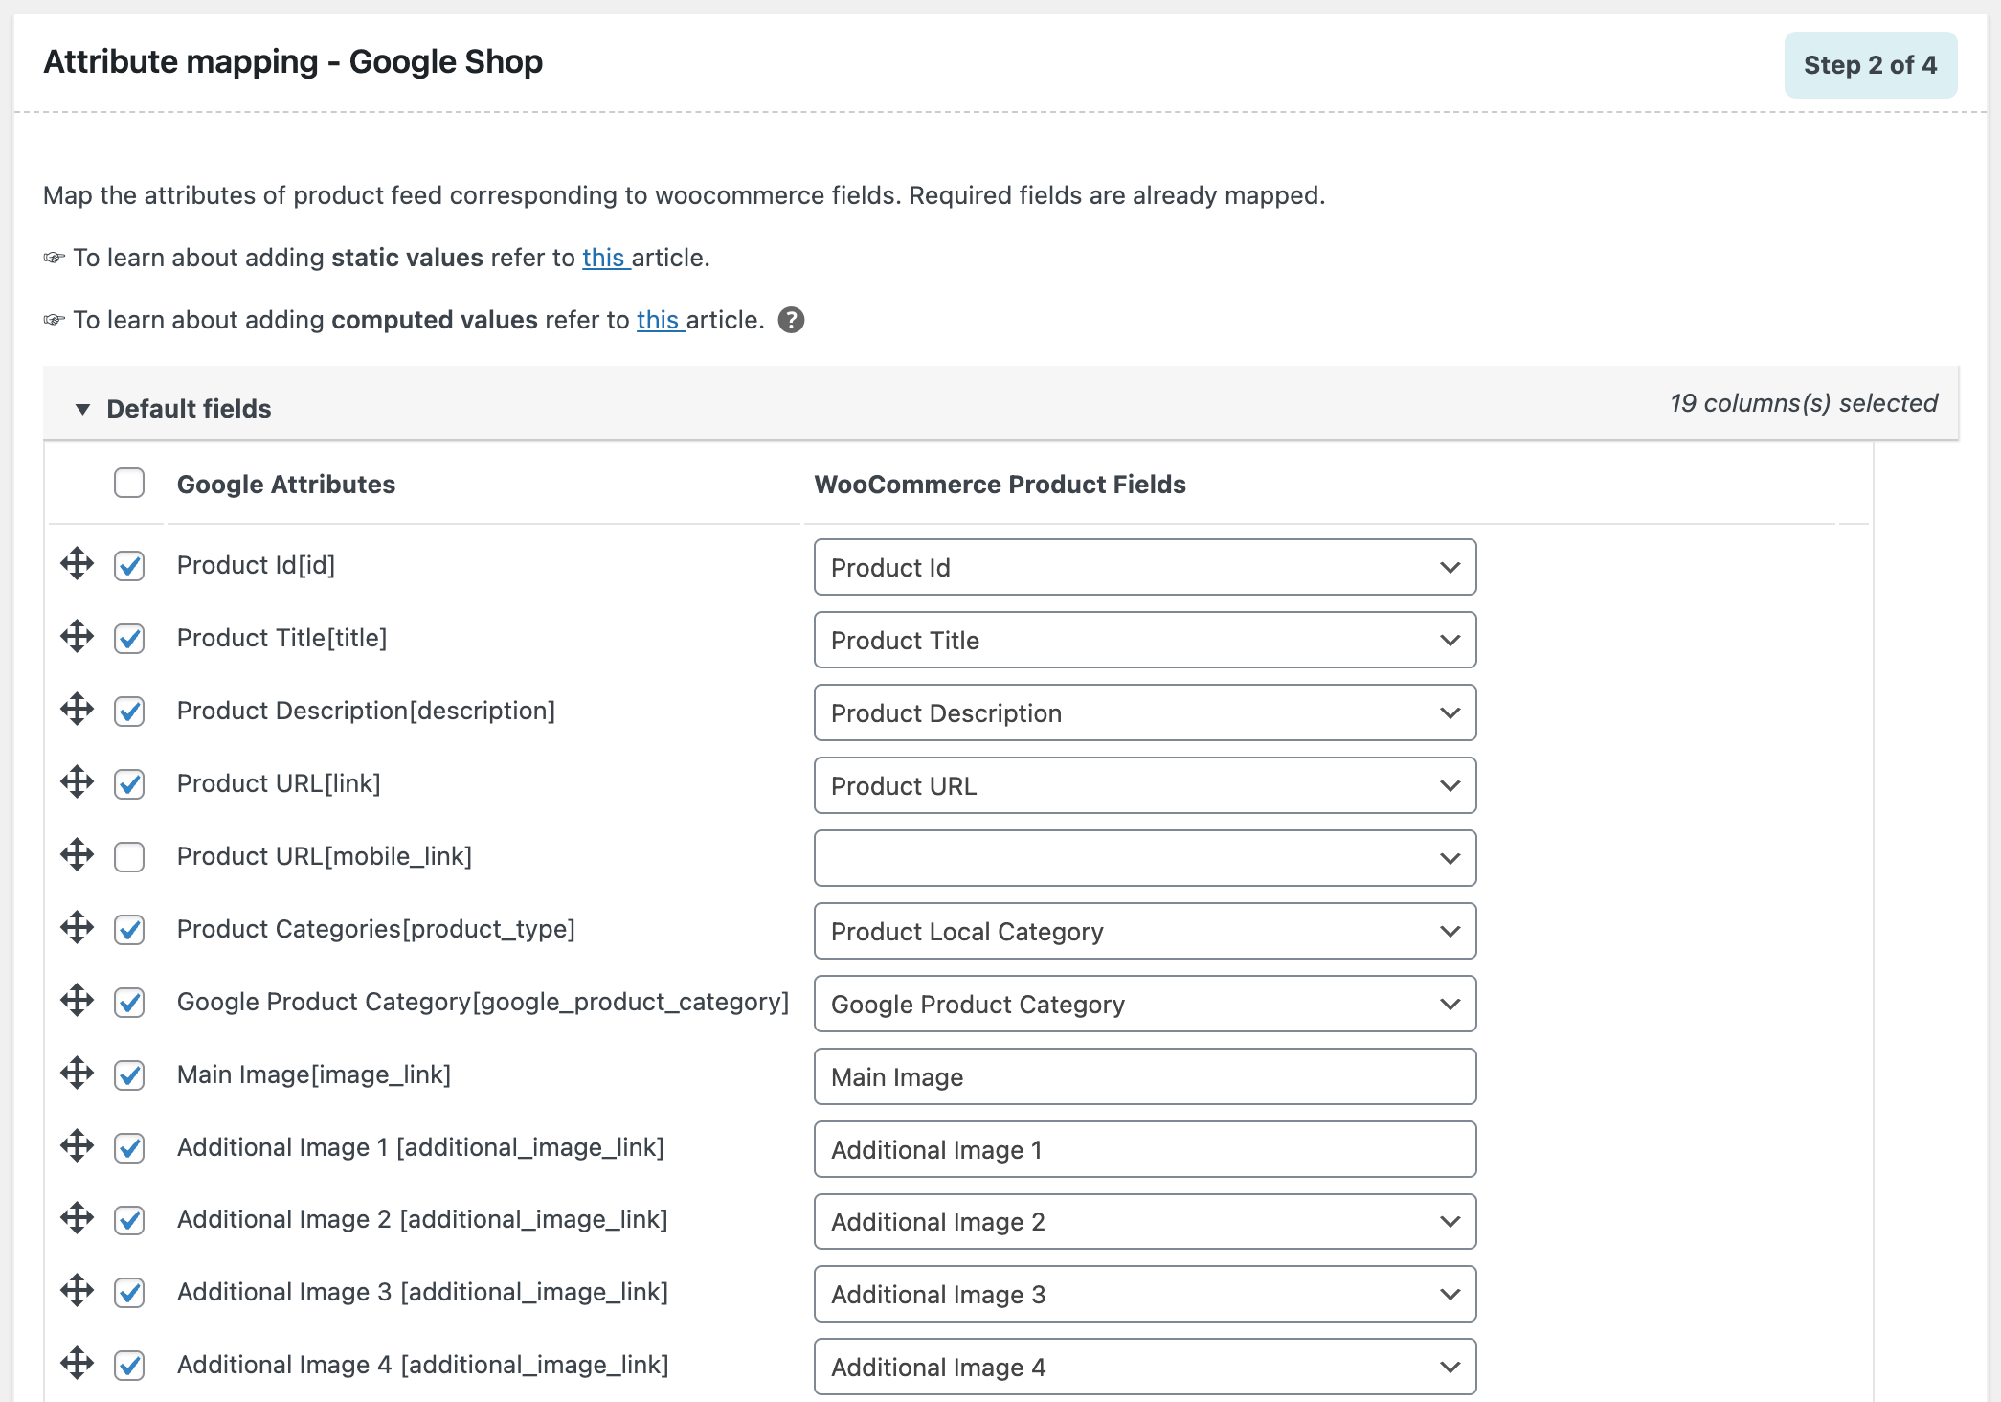Click the Main Image input field
The image size is (2001, 1402).
1144,1076
